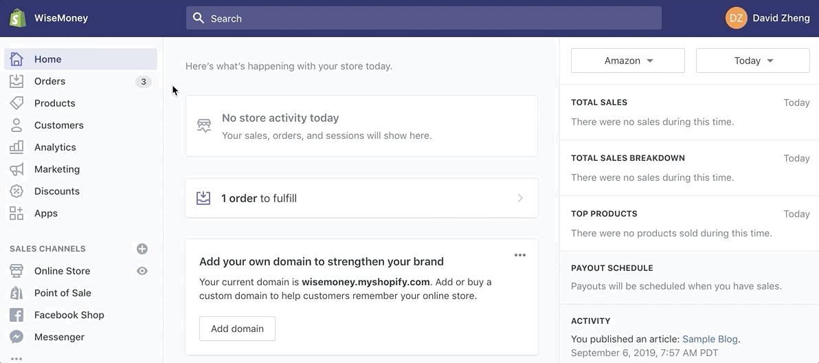View online store via eye icon

[142, 271]
